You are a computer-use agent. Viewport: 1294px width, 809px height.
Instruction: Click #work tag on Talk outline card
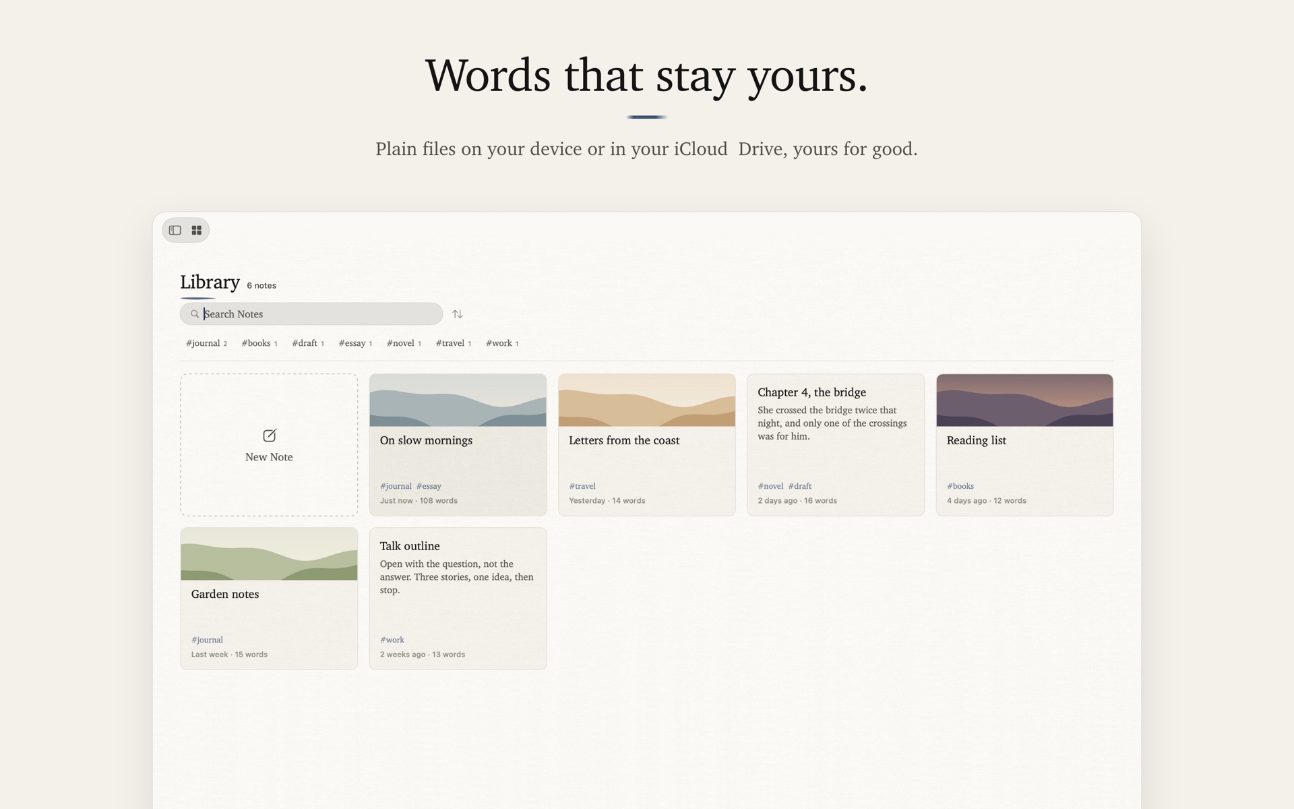(x=392, y=640)
